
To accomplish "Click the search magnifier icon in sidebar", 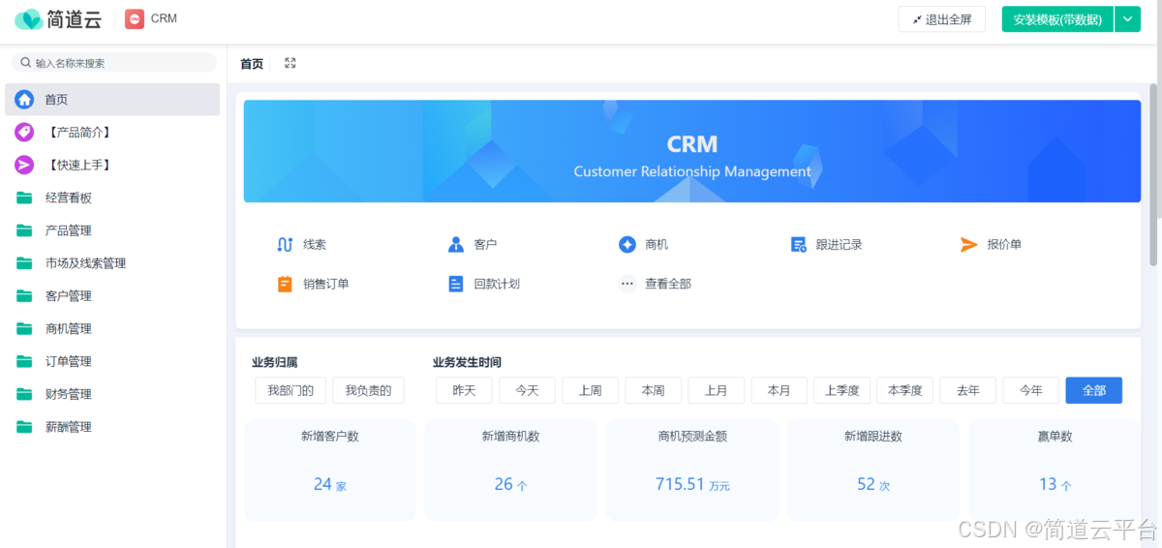I will (26, 62).
